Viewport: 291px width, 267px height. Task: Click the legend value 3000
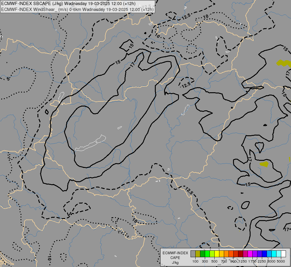[271, 261]
